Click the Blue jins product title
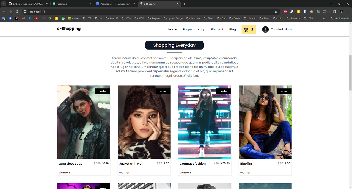Image resolution: width=352 pixels, height=189 pixels. point(246,164)
